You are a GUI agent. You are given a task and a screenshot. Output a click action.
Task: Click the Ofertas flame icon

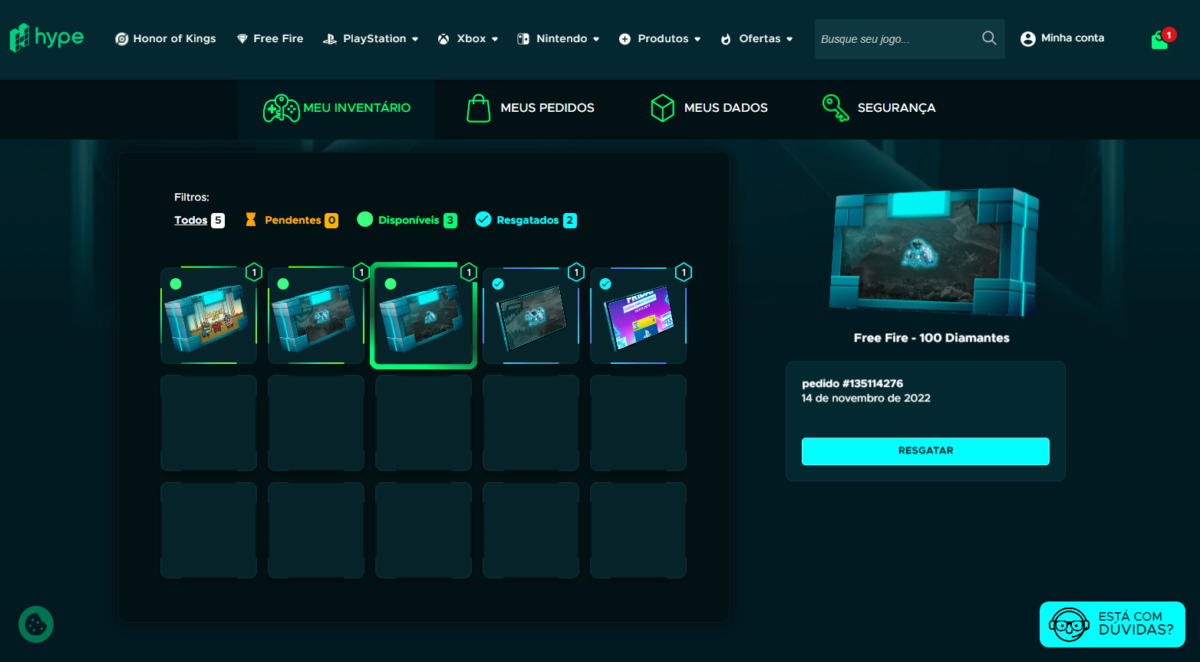(726, 39)
